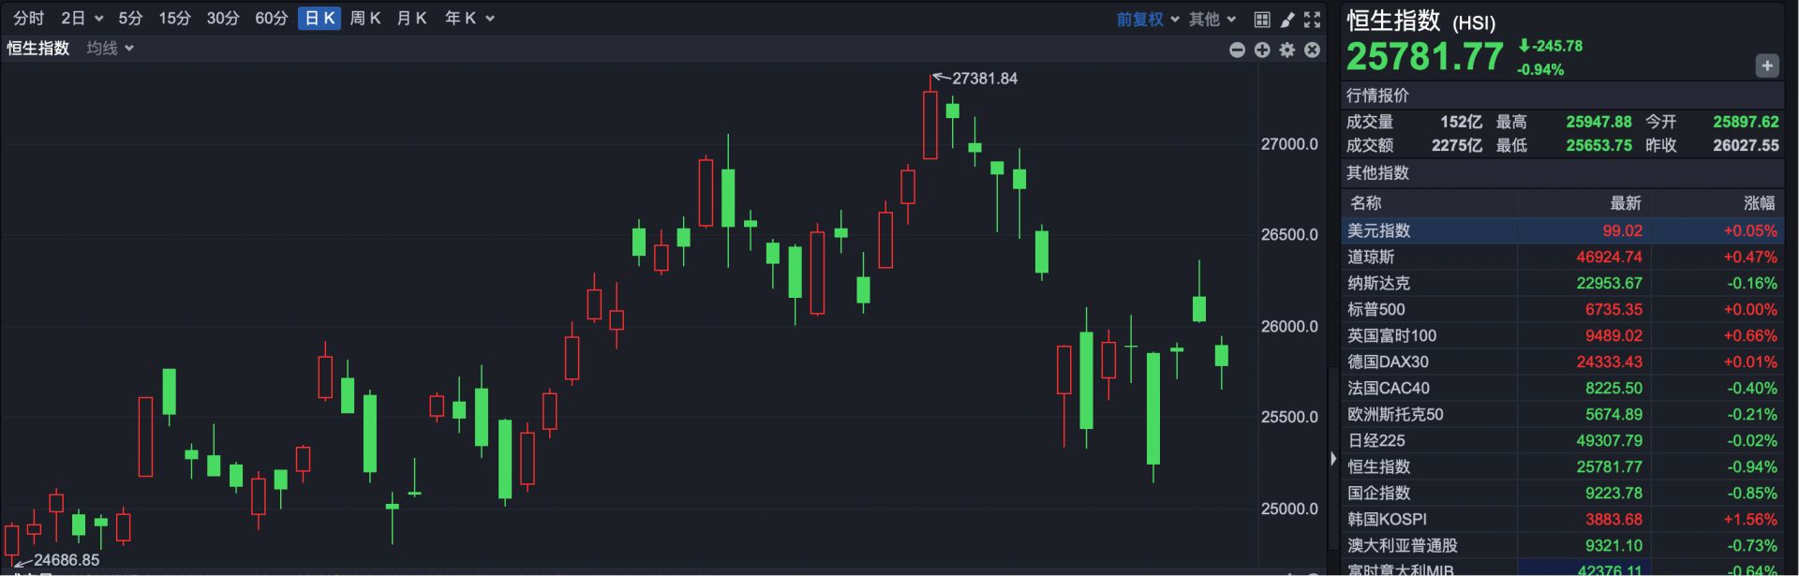Zoom in the chart with plus icon
This screenshot has height=576, width=1799.
pos(1262,50)
